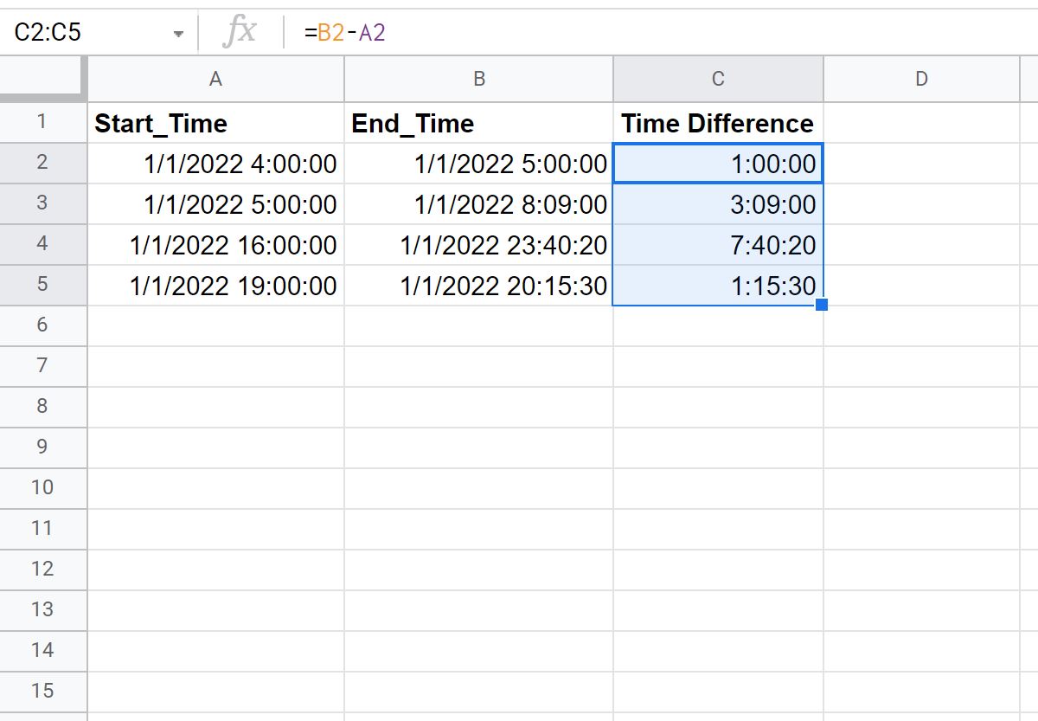
Task: Select column D header
Action: tap(921, 79)
